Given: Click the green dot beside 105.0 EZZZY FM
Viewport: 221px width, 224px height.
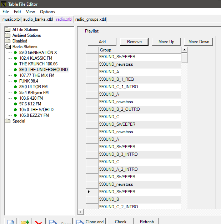Looking at the screenshot, I should pos(15,115).
